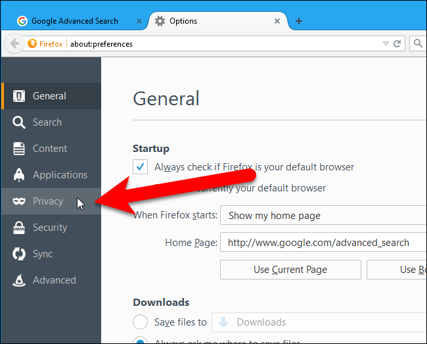Close the Options tab
This screenshot has width=427, height=344.
[277, 21]
